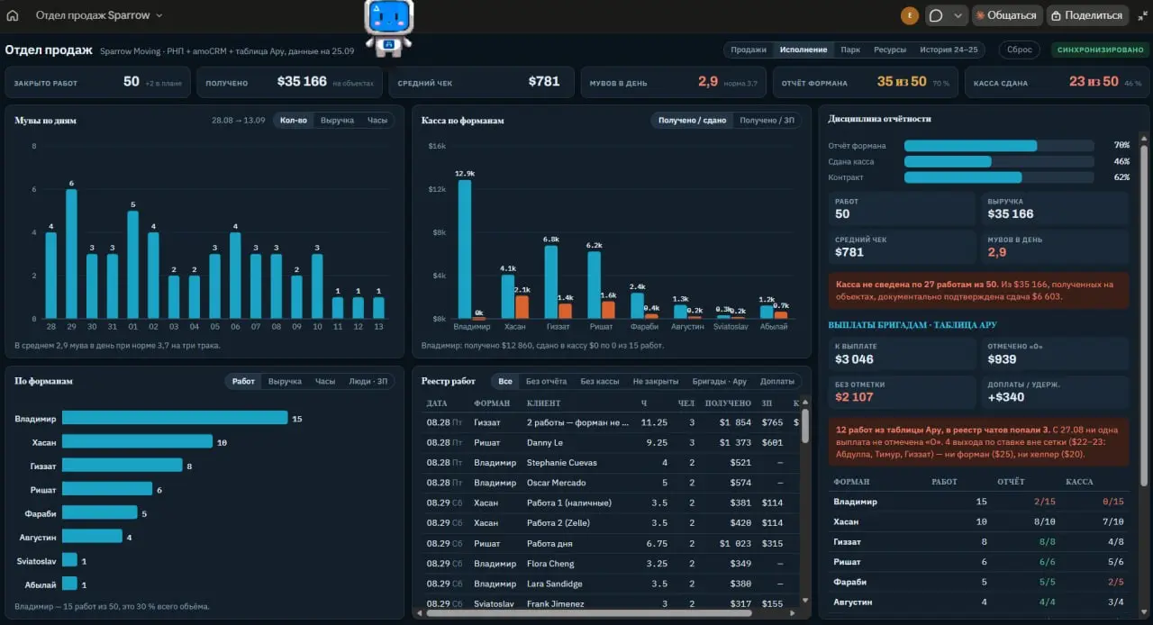Open the "Отдел продаж Sparrow" project dropdown
This screenshot has width=1153, height=625.
click(99, 15)
